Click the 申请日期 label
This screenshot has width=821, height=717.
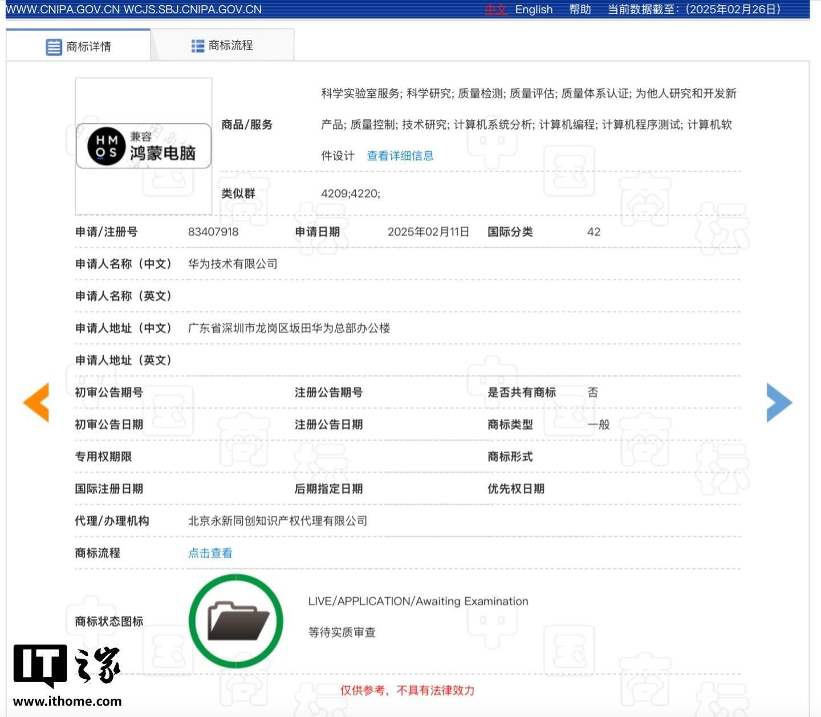[318, 232]
